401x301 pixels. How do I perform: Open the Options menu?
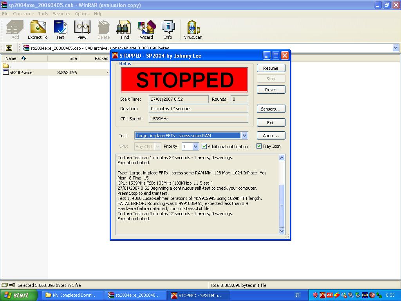point(82,14)
